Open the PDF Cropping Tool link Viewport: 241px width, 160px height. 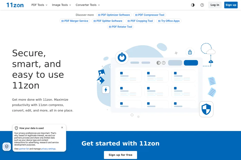point(140,21)
